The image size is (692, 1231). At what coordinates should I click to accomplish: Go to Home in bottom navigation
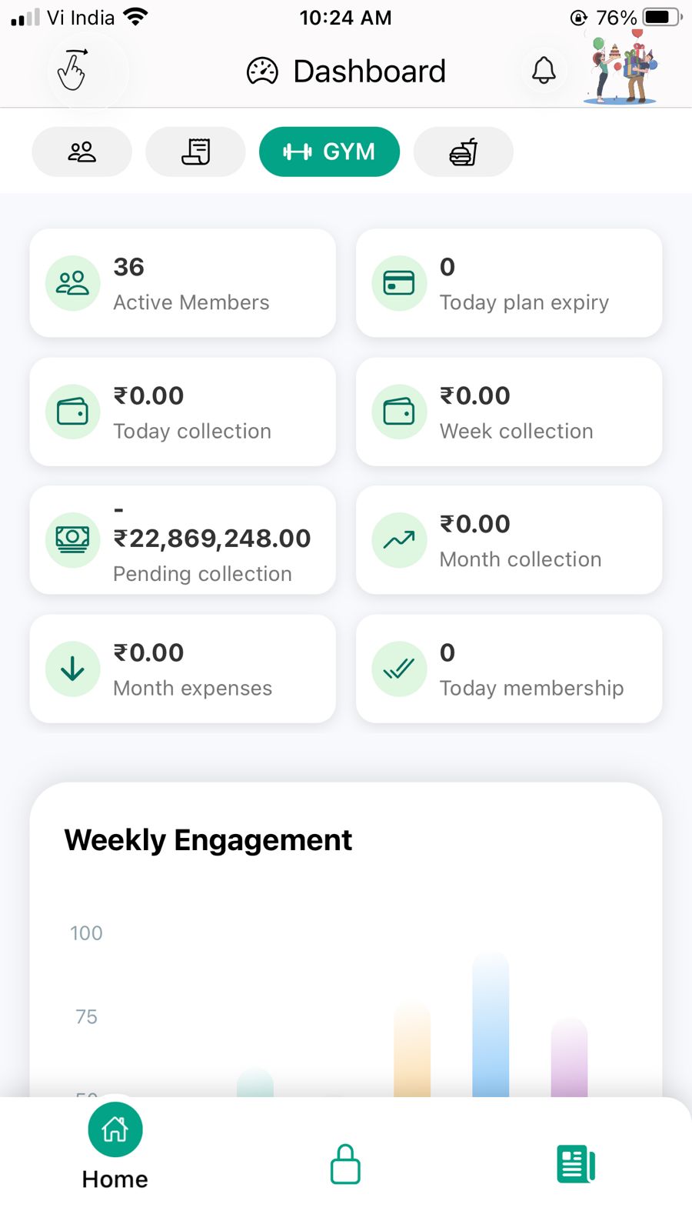pyautogui.click(x=115, y=1146)
